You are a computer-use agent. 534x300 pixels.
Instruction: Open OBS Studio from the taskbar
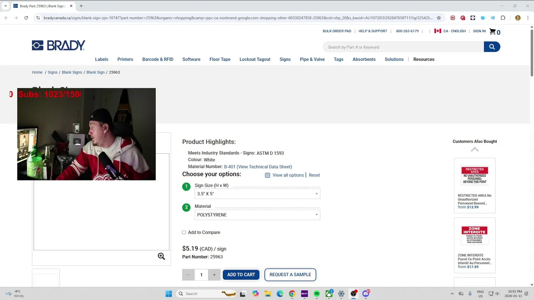tap(353, 294)
